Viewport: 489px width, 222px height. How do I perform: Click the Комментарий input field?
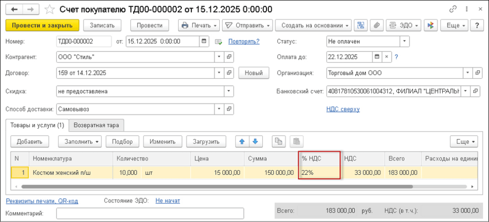[x=150, y=213]
